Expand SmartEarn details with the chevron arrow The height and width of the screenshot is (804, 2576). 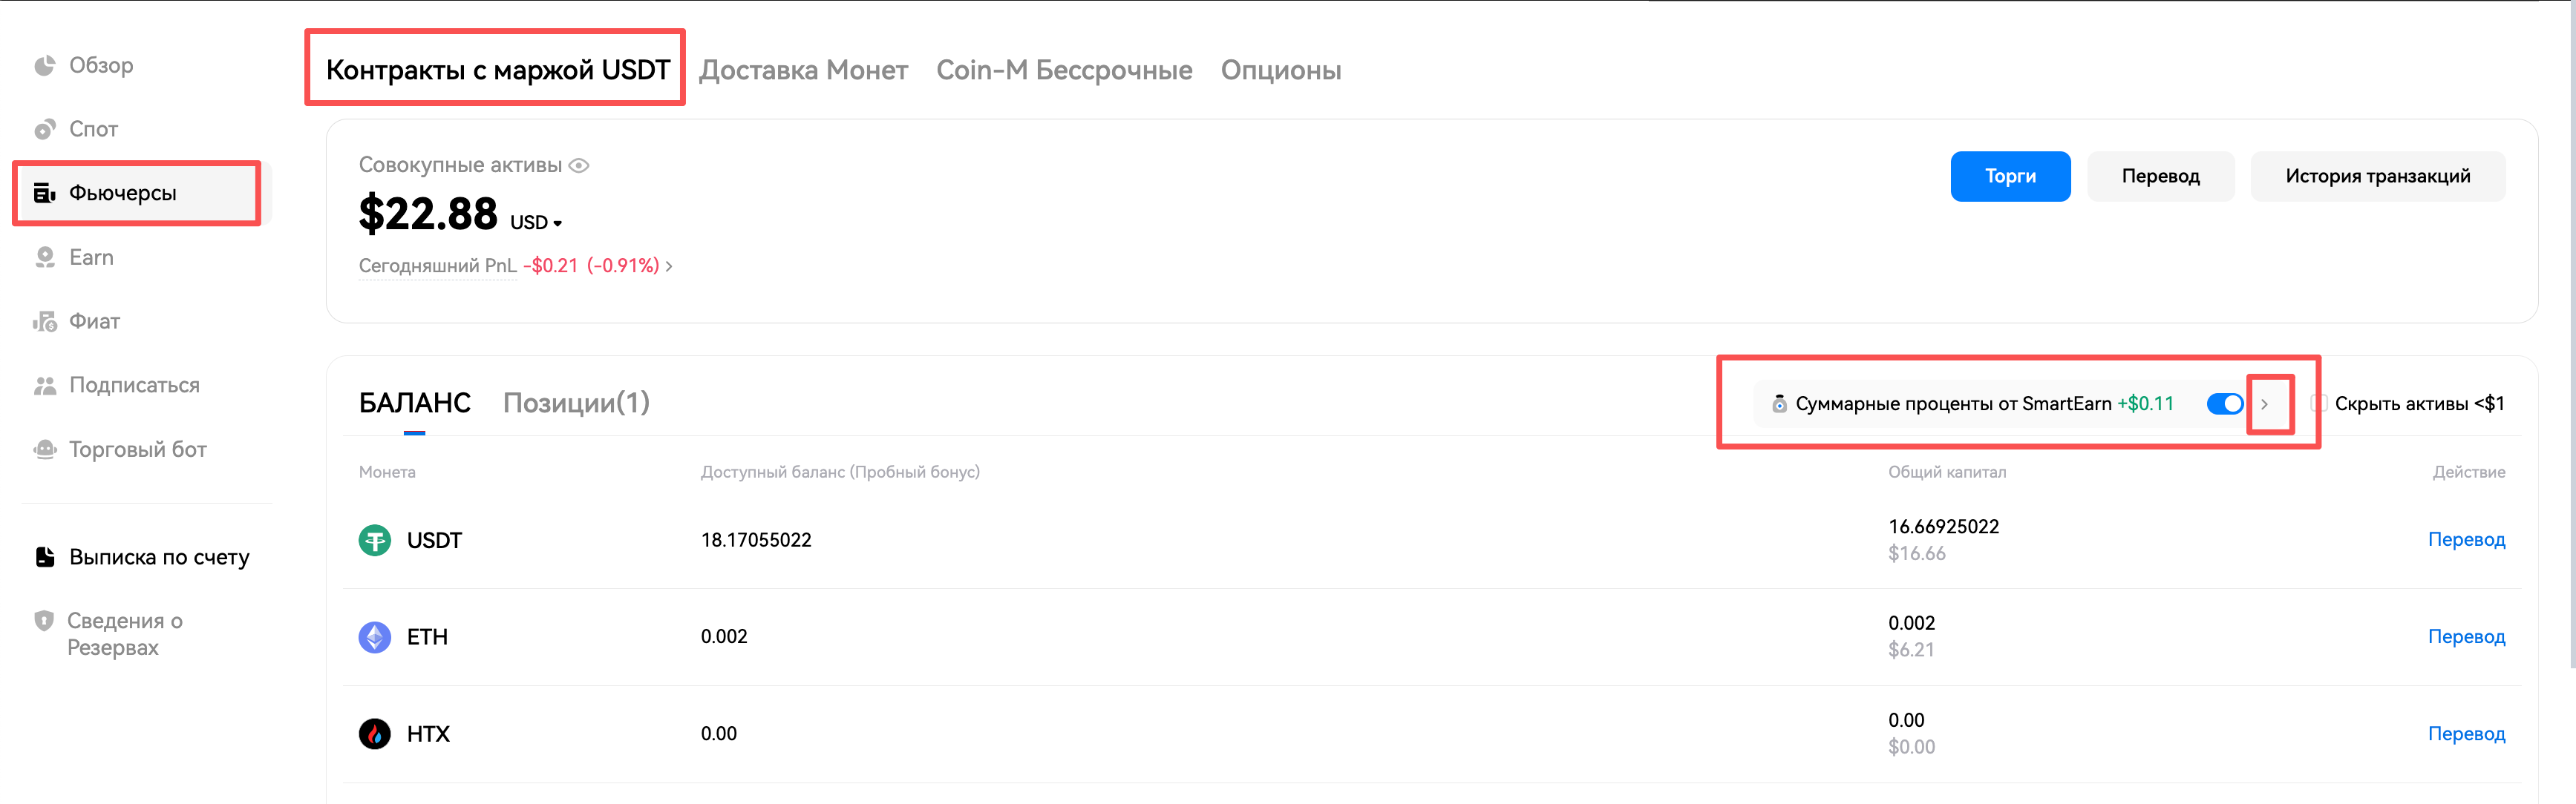[x=2265, y=403]
